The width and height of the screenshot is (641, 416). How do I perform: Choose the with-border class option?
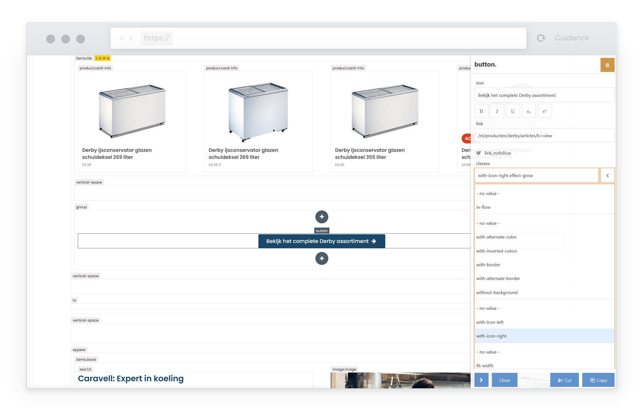pos(488,265)
